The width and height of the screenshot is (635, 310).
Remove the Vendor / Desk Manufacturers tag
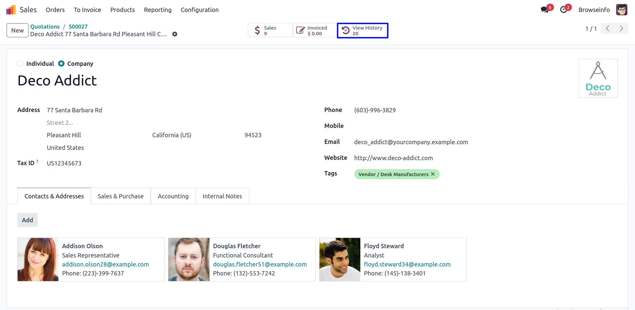point(433,174)
